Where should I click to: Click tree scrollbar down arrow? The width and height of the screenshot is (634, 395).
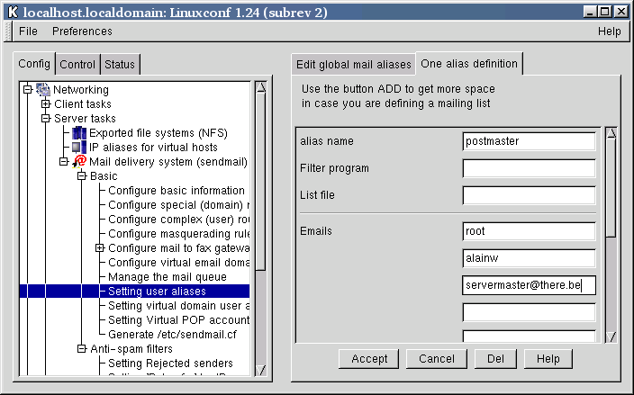[261, 370]
